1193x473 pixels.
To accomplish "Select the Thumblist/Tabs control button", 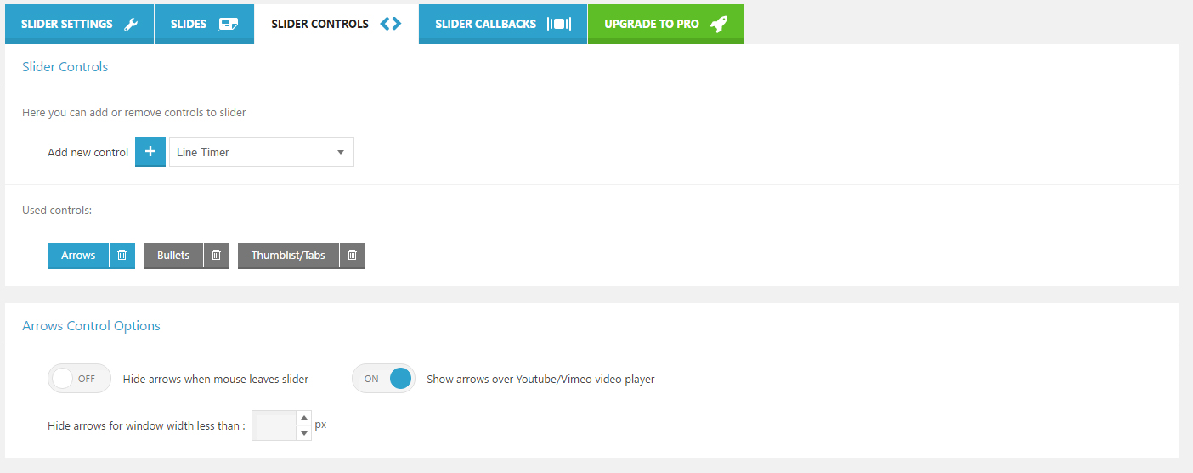I will coord(288,255).
